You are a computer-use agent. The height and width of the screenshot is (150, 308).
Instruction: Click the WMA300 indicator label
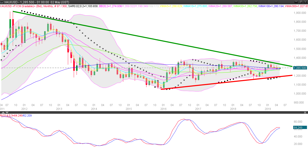pyautogui.click(x=295, y=6)
